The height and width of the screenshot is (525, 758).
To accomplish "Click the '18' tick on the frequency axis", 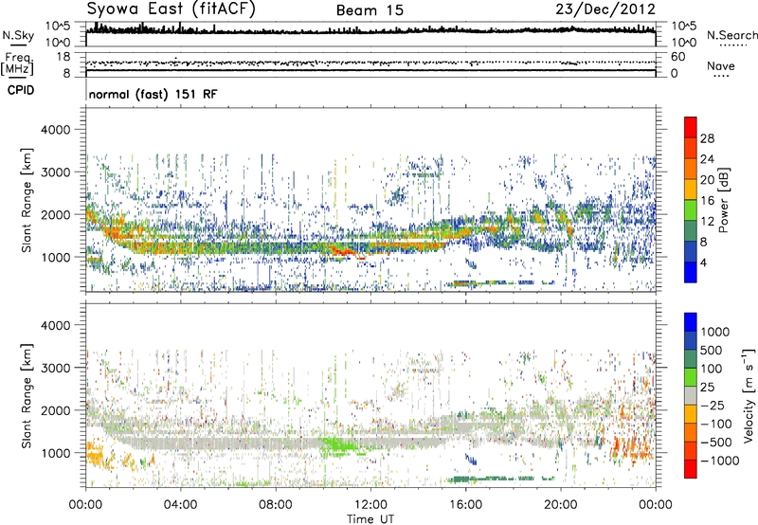I will (63, 57).
